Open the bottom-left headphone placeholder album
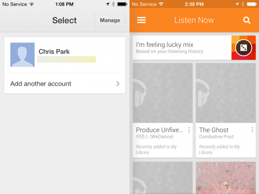 [162, 178]
